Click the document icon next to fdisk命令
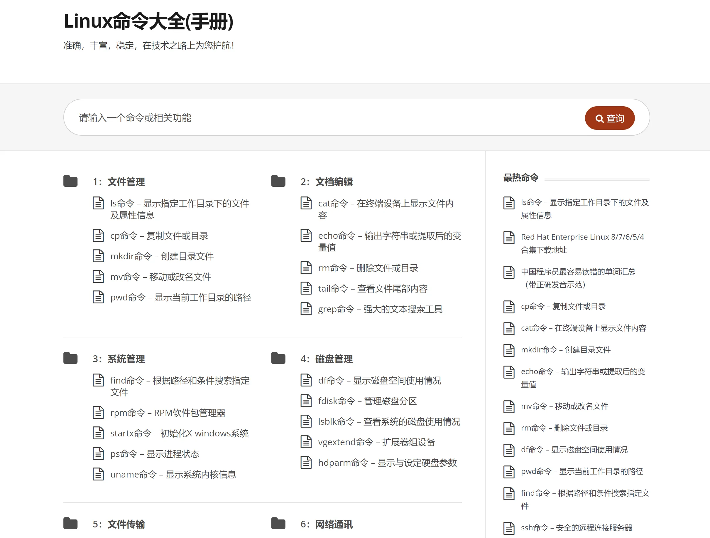 tap(306, 401)
